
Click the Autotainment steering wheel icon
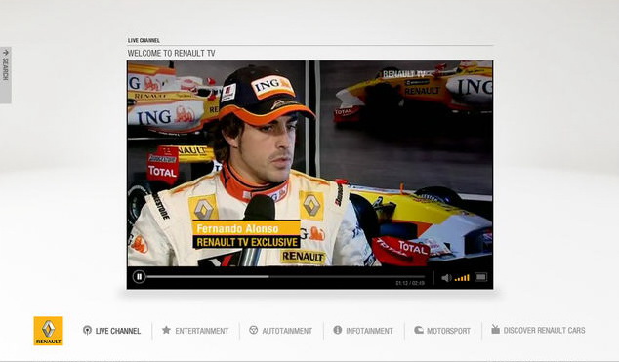coord(254,330)
